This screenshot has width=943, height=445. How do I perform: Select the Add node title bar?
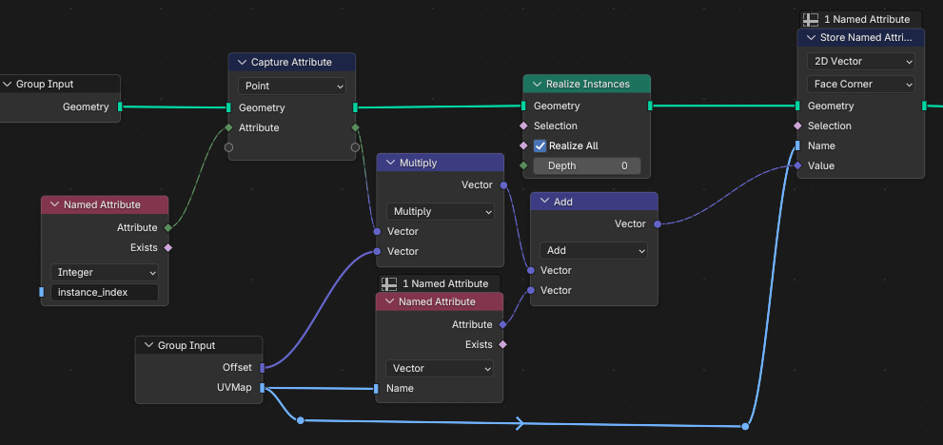coord(594,202)
